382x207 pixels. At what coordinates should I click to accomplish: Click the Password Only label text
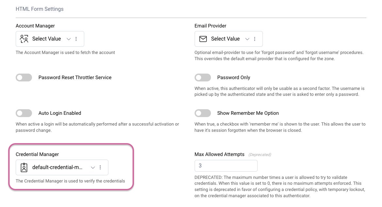tap(233, 78)
